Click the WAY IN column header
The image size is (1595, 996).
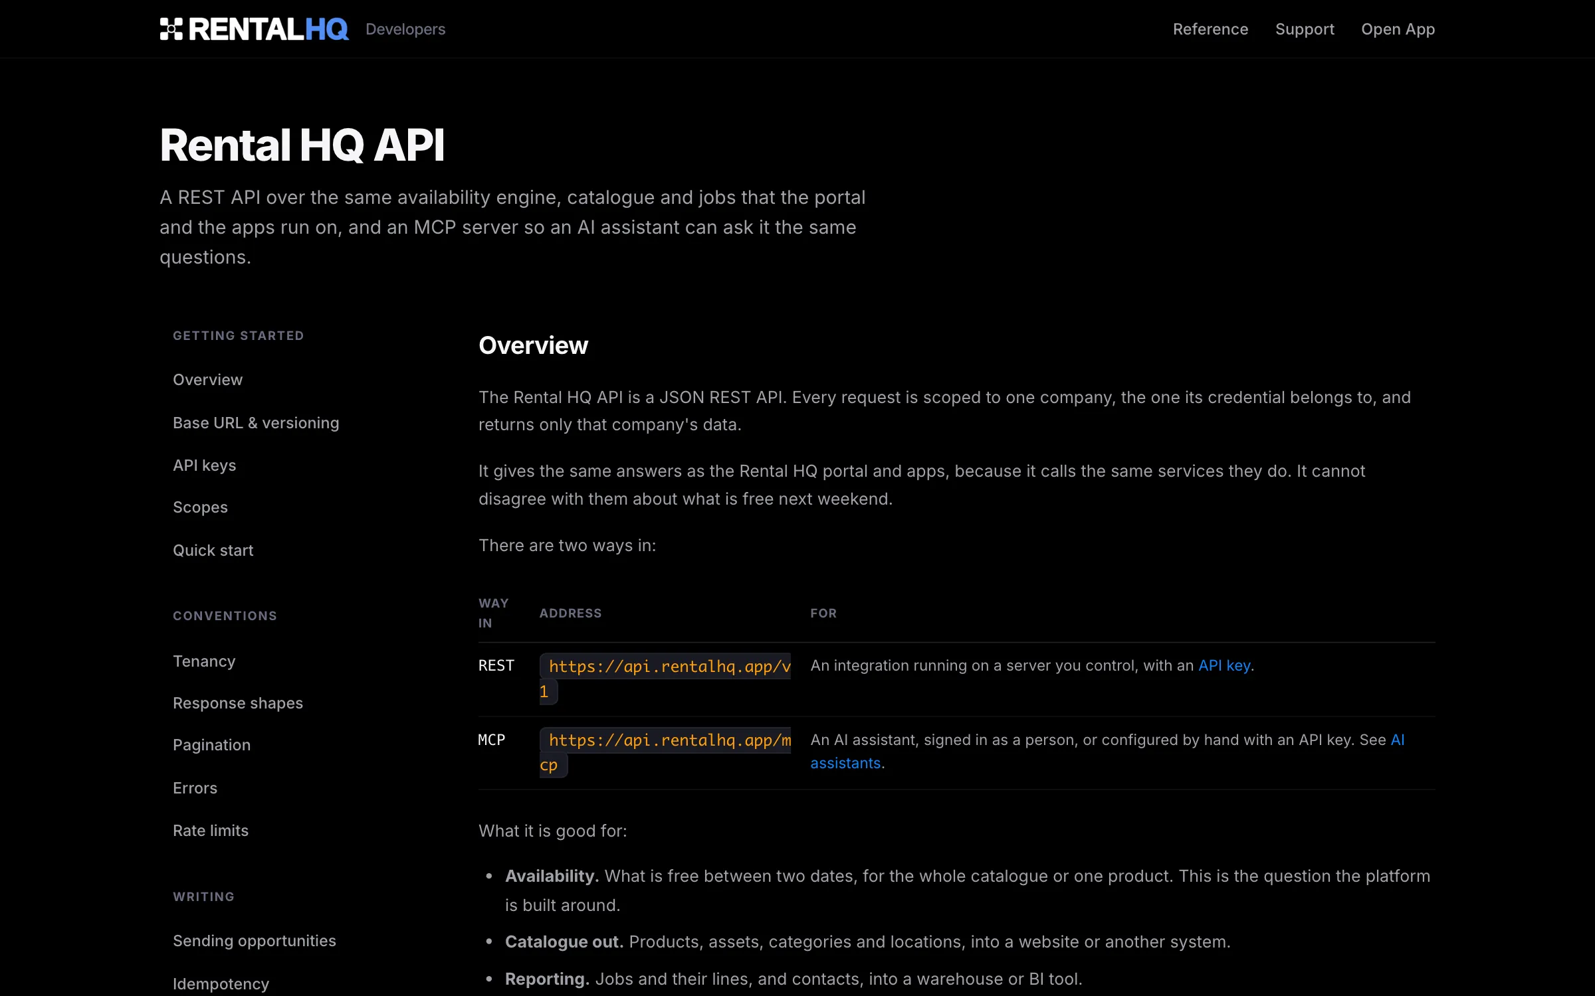tap(494, 613)
